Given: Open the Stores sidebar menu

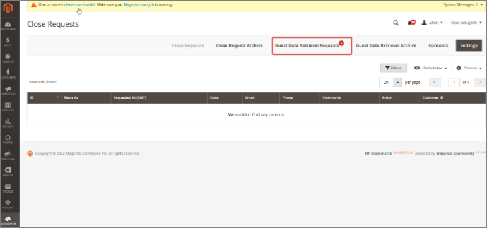Looking at the screenshot, I should tap(8, 188).
